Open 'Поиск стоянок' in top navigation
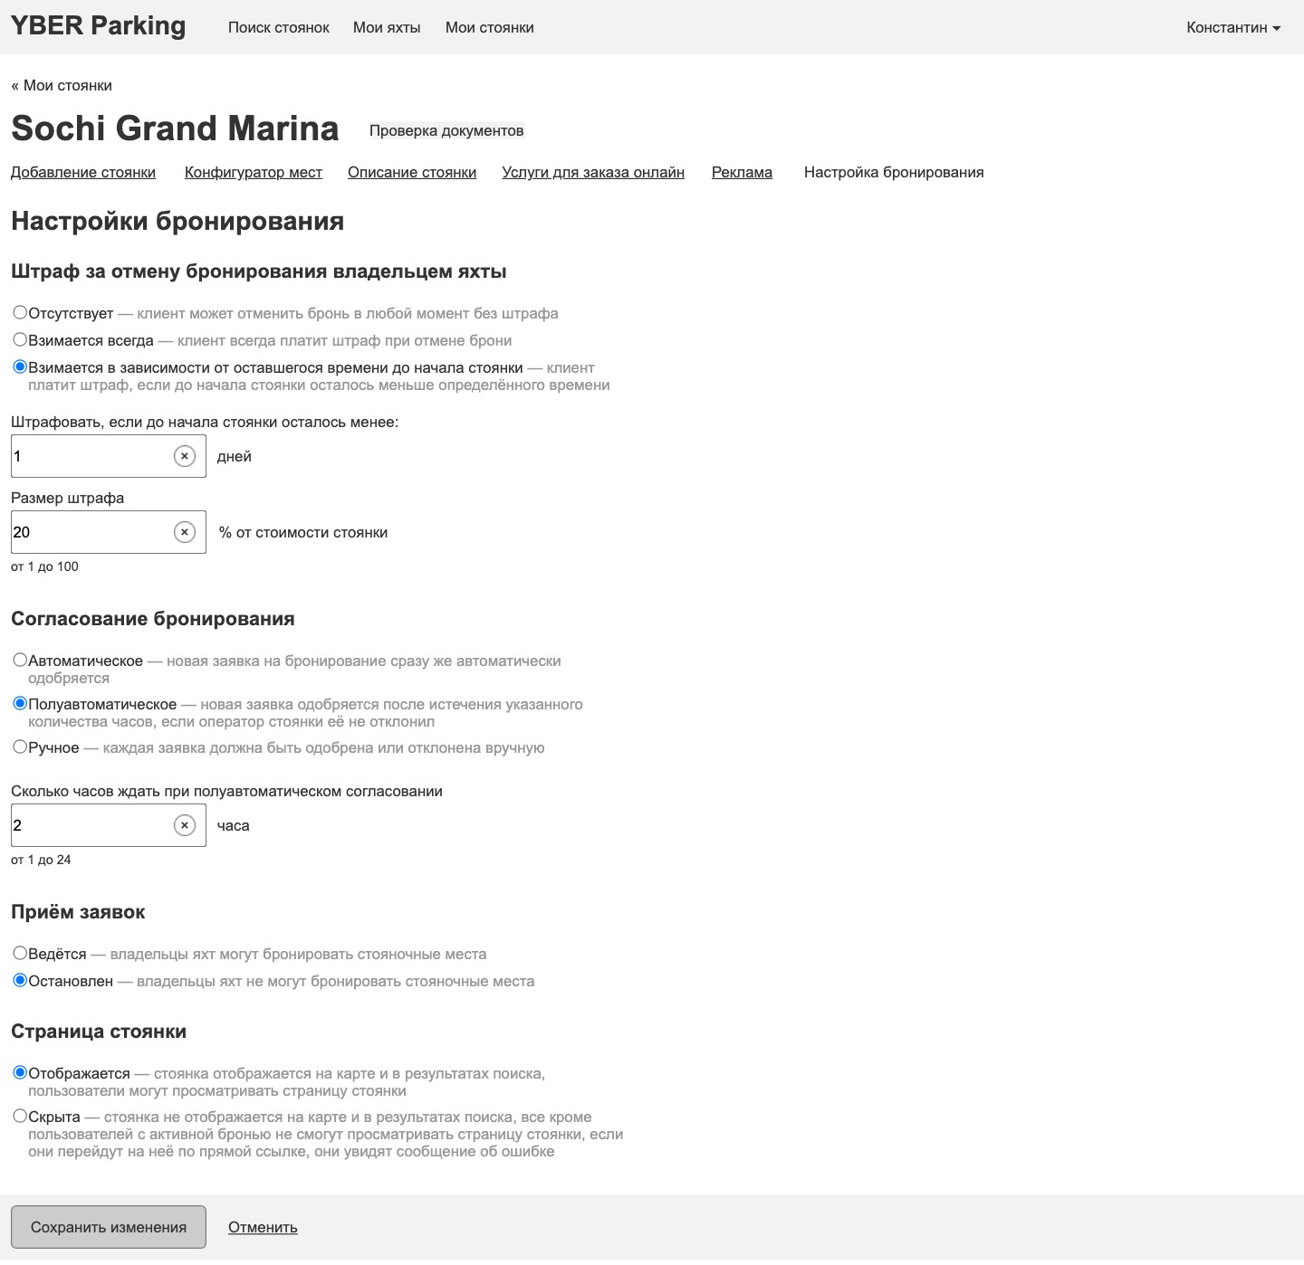Screen dimensions: 1304x1265 coord(279,28)
